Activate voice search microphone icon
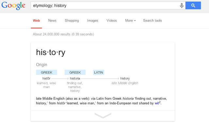Screen dimensions: 209x125 pyautogui.click(x=182, y=6)
